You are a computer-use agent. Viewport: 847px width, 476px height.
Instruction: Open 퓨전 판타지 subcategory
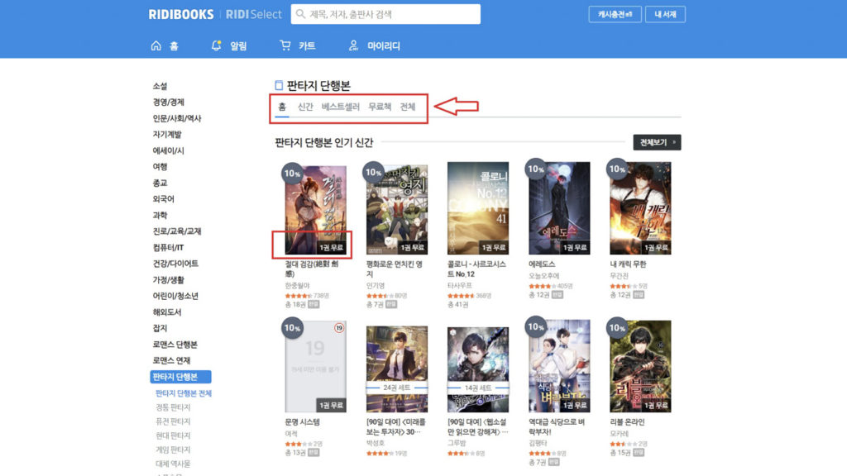click(173, 421)
